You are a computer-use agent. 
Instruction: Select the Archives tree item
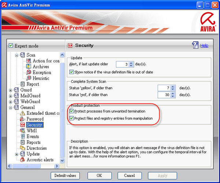pos(41,66)
